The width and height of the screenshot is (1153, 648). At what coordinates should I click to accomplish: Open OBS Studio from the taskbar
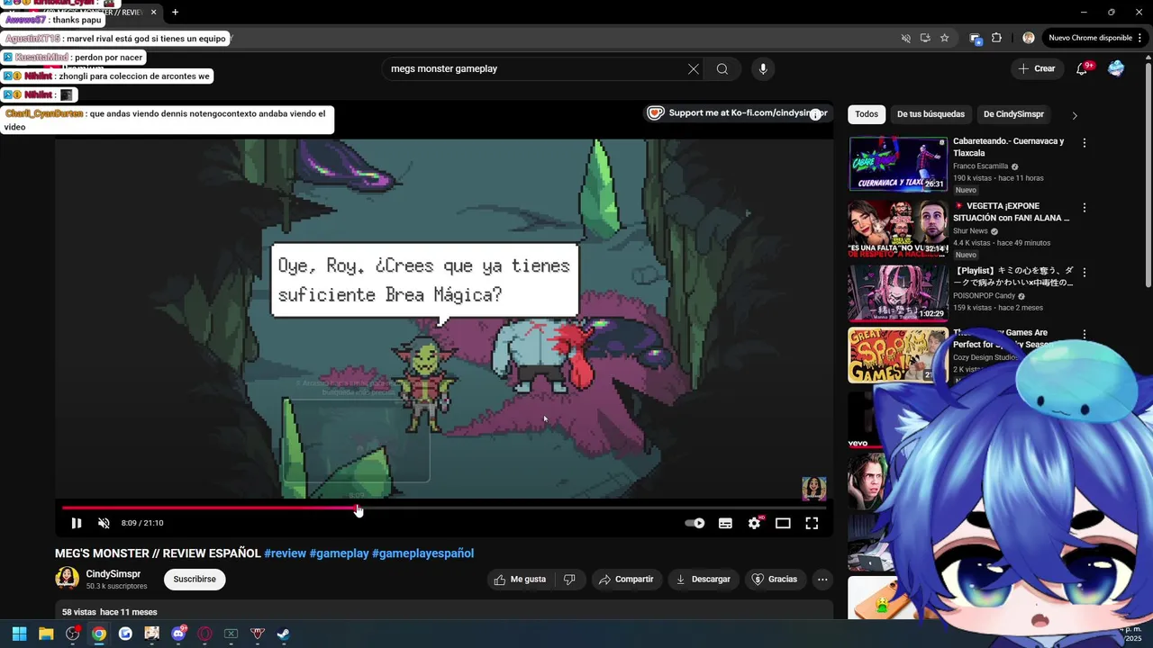[72, 634]
